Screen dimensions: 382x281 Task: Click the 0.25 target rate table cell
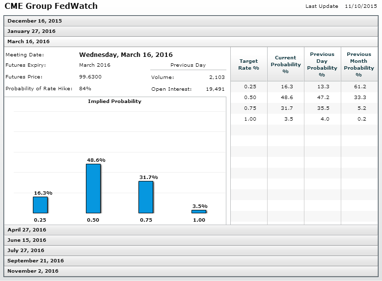click(250, 87)
